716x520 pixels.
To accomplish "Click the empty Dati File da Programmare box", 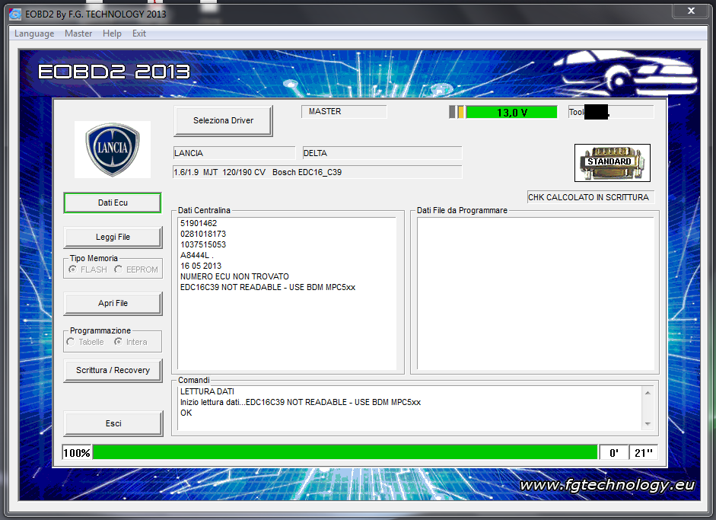I will [535, 293].
